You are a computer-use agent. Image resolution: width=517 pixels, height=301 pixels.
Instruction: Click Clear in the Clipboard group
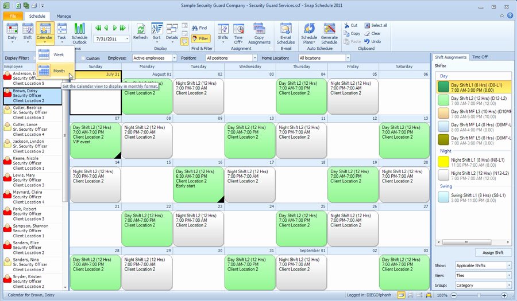pos(373,34)
